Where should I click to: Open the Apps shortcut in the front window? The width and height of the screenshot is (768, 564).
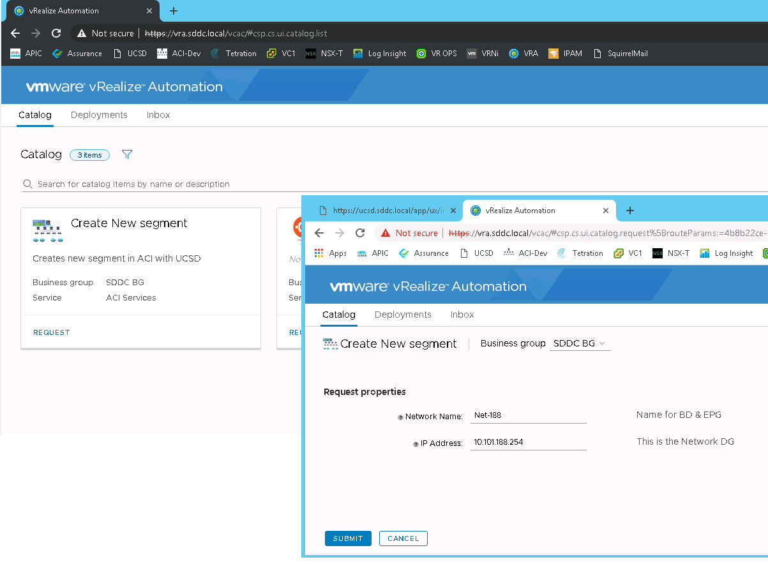click(x=331, y=253)
